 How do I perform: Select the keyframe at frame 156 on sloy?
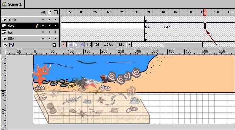(x=205, y=26)
